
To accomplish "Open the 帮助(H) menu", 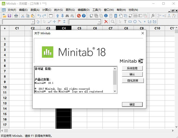I will point(121,10).
